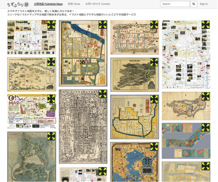The image size is (218, 182).
Task: Expand fullscreen on the sepia bird's-eye mountain map
Action: pyautogui.click(x=51, y=62)
